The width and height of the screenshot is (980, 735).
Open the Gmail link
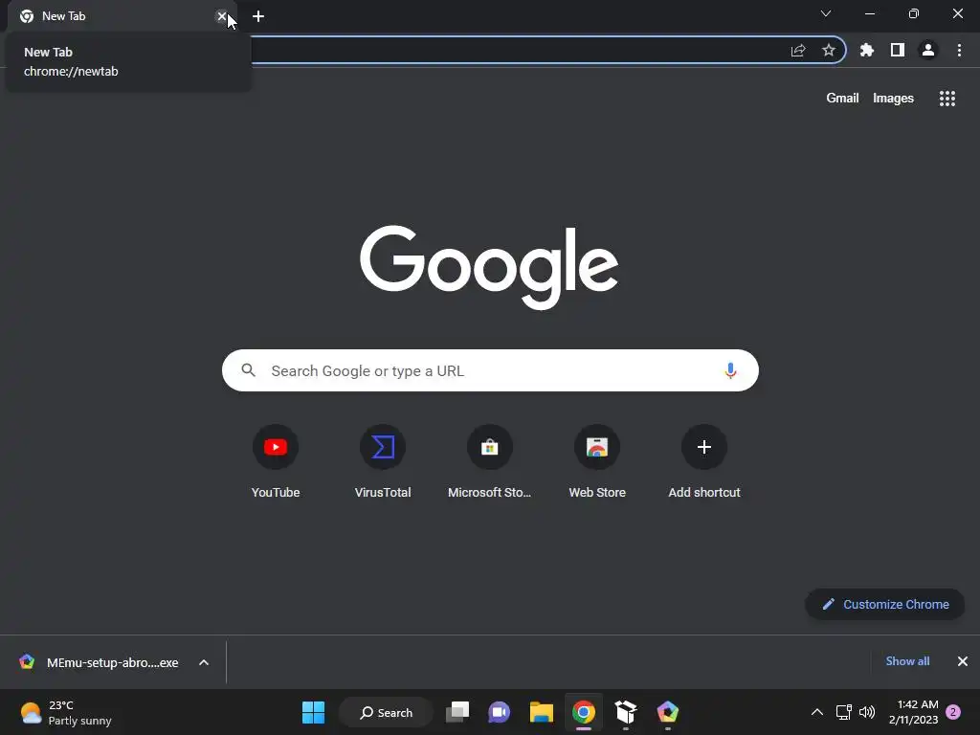(x=842, y=99)
